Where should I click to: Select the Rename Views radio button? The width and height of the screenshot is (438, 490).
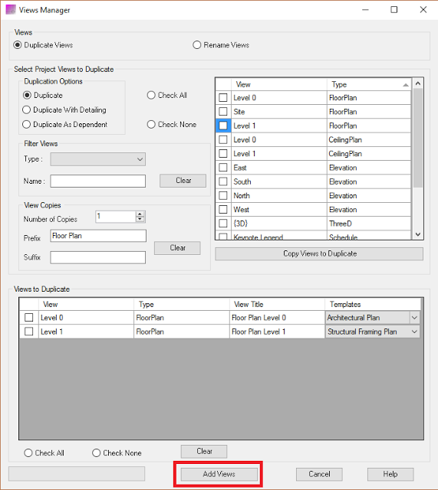pyautogui.click(x=196, y=45)
